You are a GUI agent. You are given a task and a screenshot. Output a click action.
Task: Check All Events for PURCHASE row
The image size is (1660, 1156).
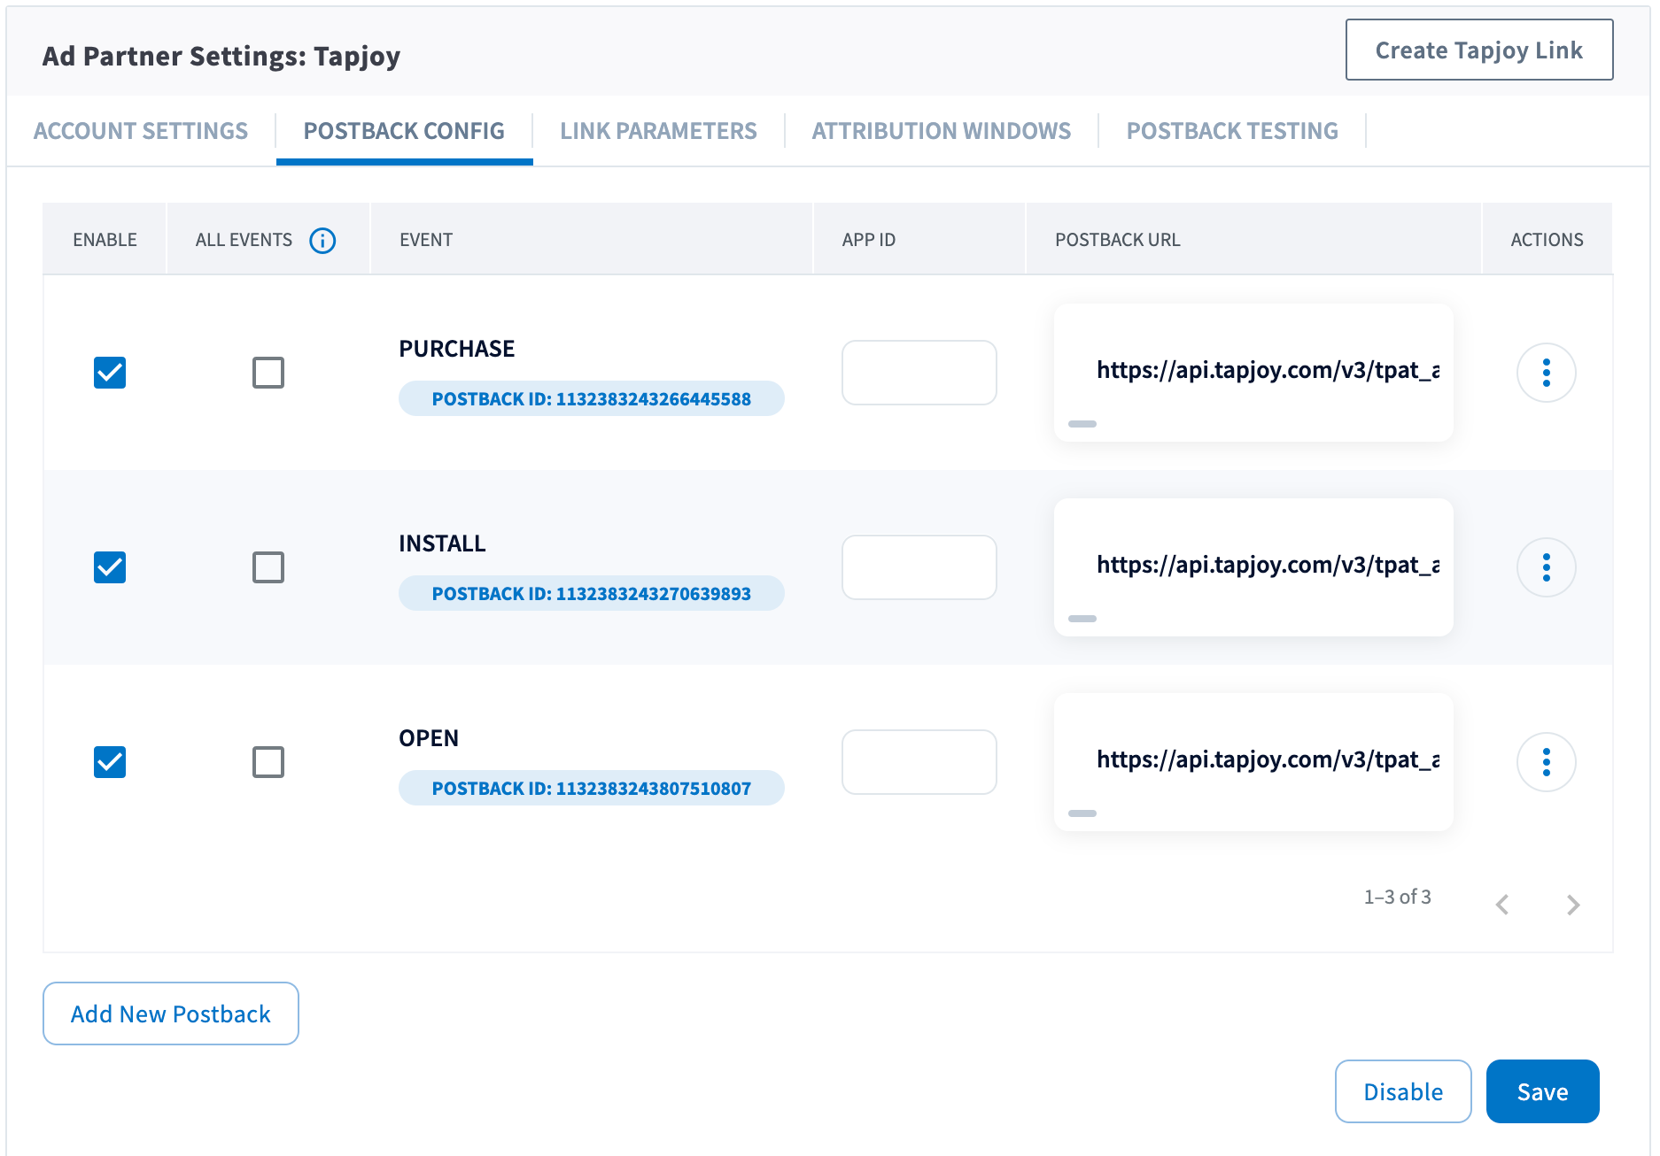(268, 373)
